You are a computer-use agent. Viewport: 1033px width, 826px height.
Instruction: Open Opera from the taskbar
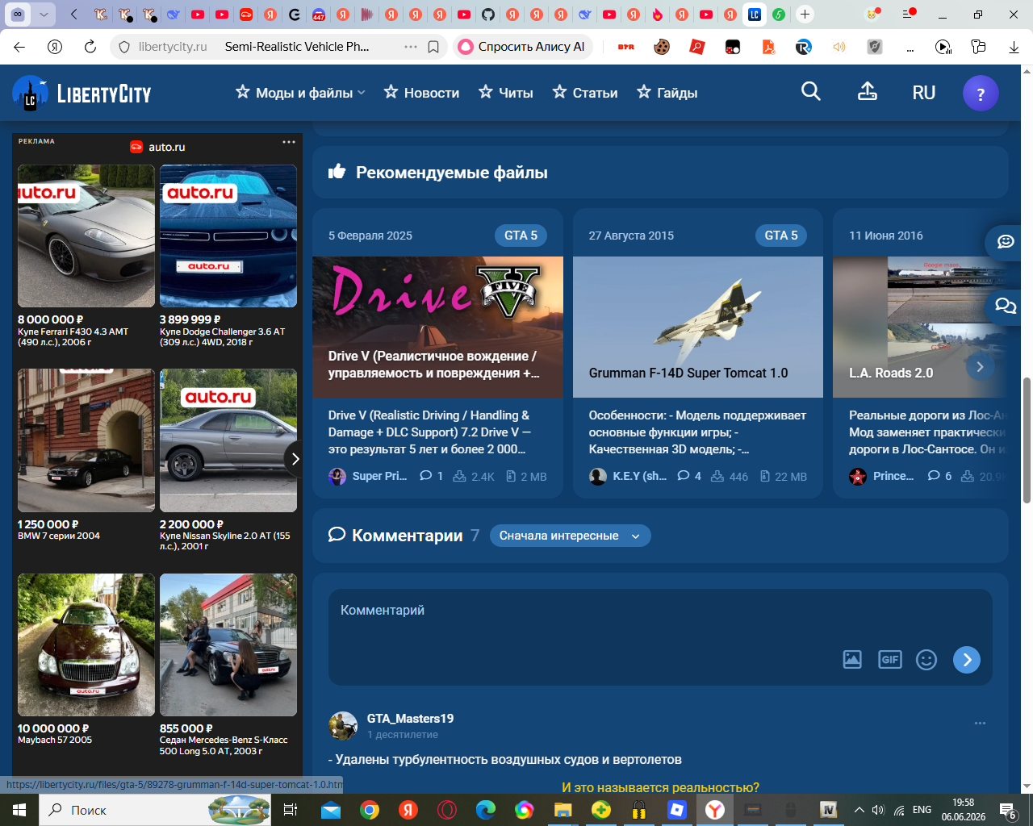point(446,810)
